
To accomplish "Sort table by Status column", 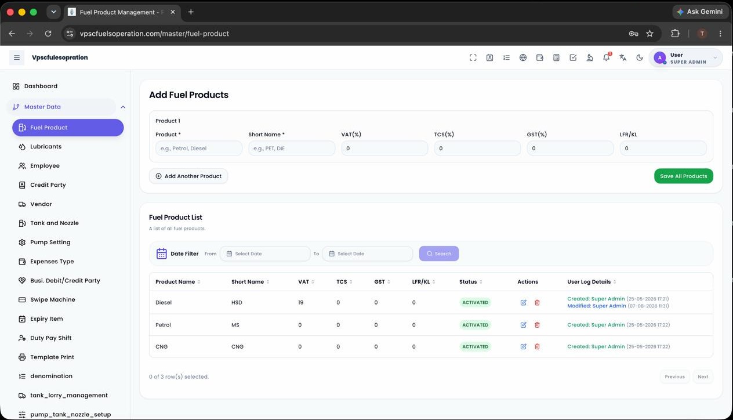I will [470, 282].
